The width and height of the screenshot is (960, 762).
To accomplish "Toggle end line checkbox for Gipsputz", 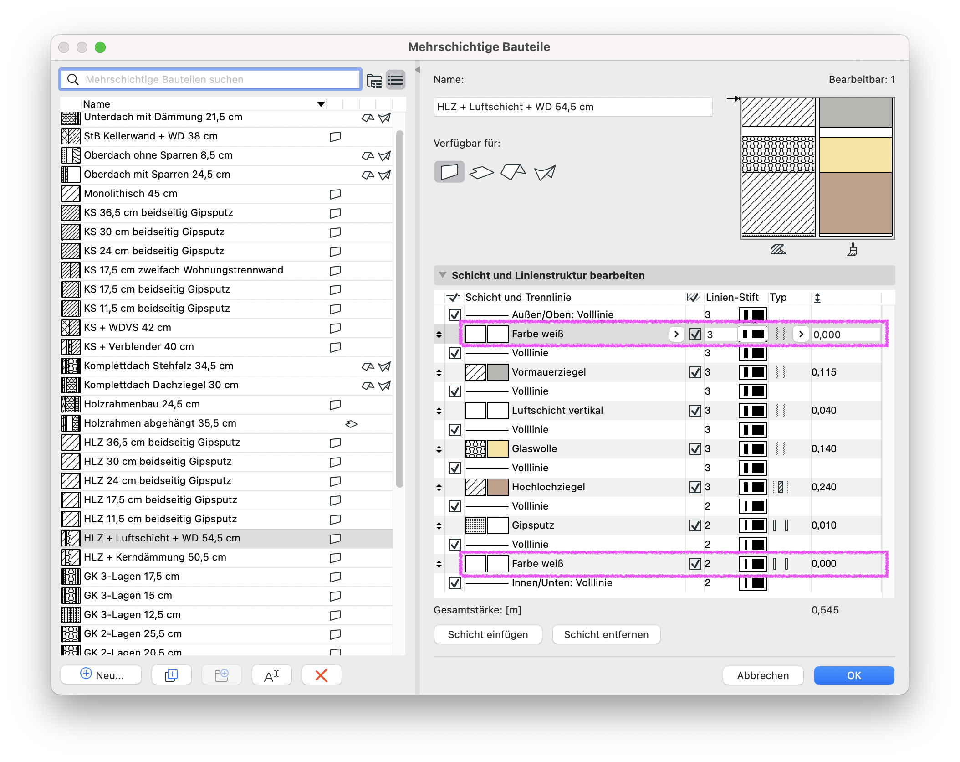I will [x=695, y=525].
